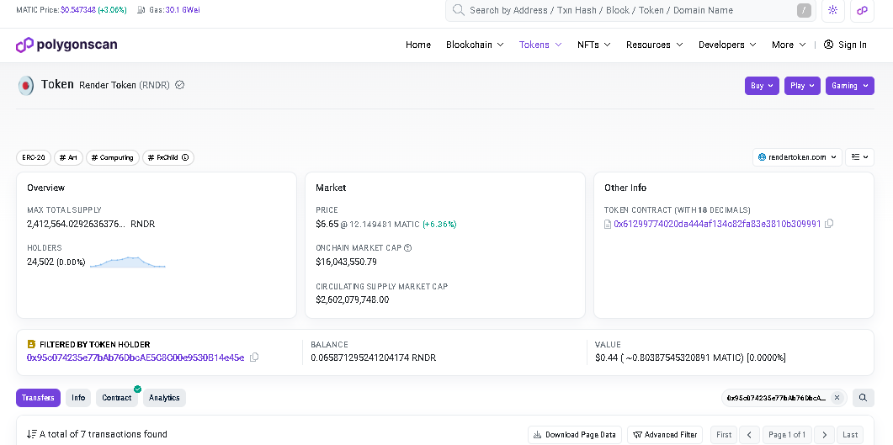Click the Render Token logo image
Viewport: 893px width, 445px height.
26,85
